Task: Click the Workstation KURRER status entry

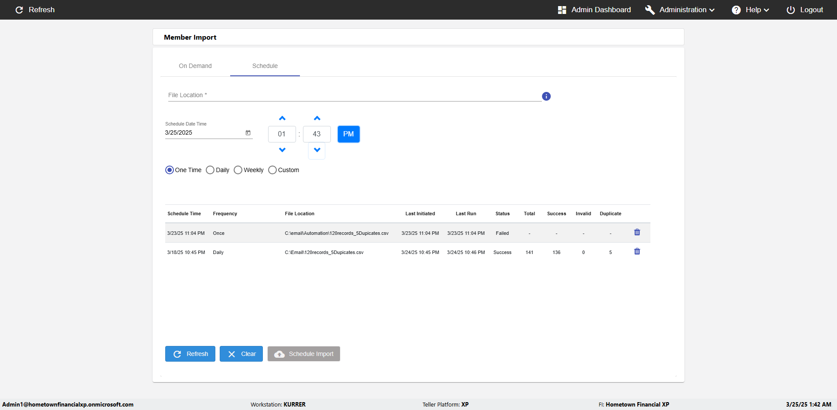Action: 278,404
